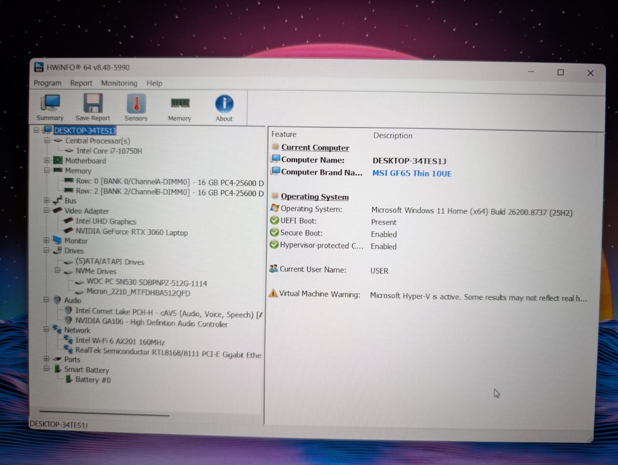
Task: Collapse the Audio branch
Action: point(46,299)
